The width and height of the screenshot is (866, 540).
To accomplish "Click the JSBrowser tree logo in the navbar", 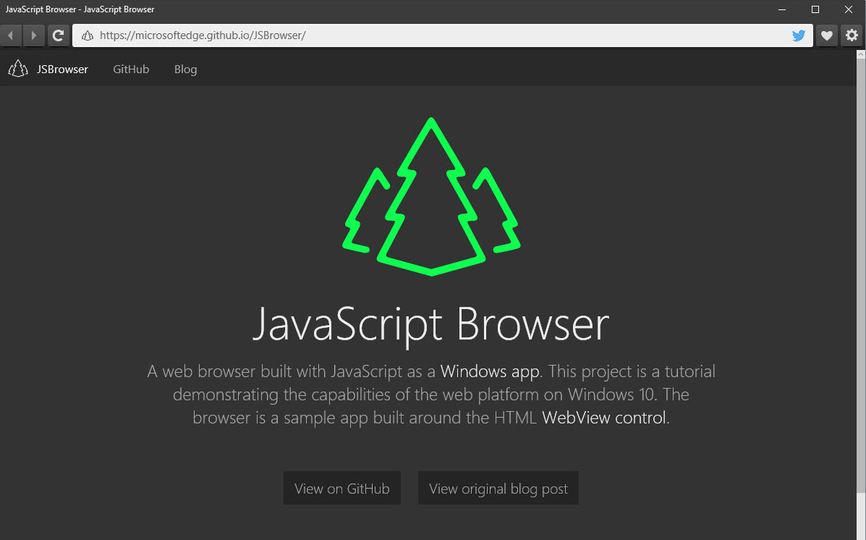I will pos(17,68).
